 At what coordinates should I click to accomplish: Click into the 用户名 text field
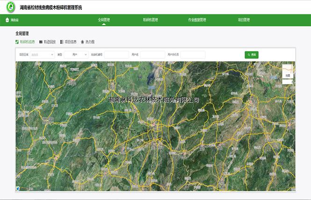tap(152, 55)
